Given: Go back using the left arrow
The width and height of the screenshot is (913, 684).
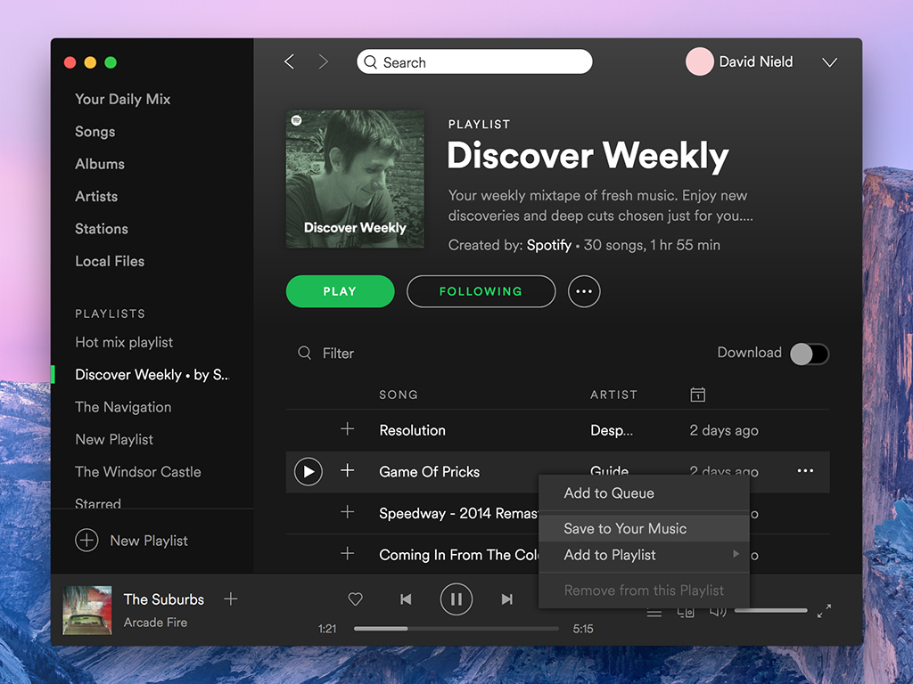Looking at the screenshot, I should click(x=289, y=61).
